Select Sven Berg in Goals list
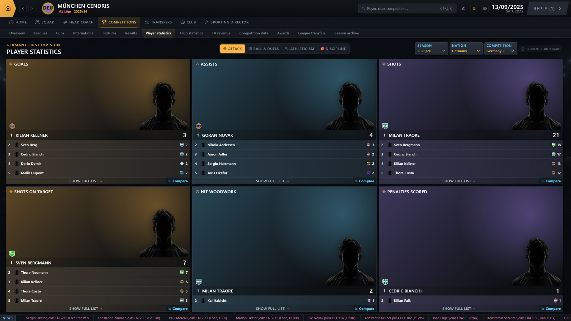Image resolution: width=571 pixels, height=321 pixels. (x=98, y=145)
